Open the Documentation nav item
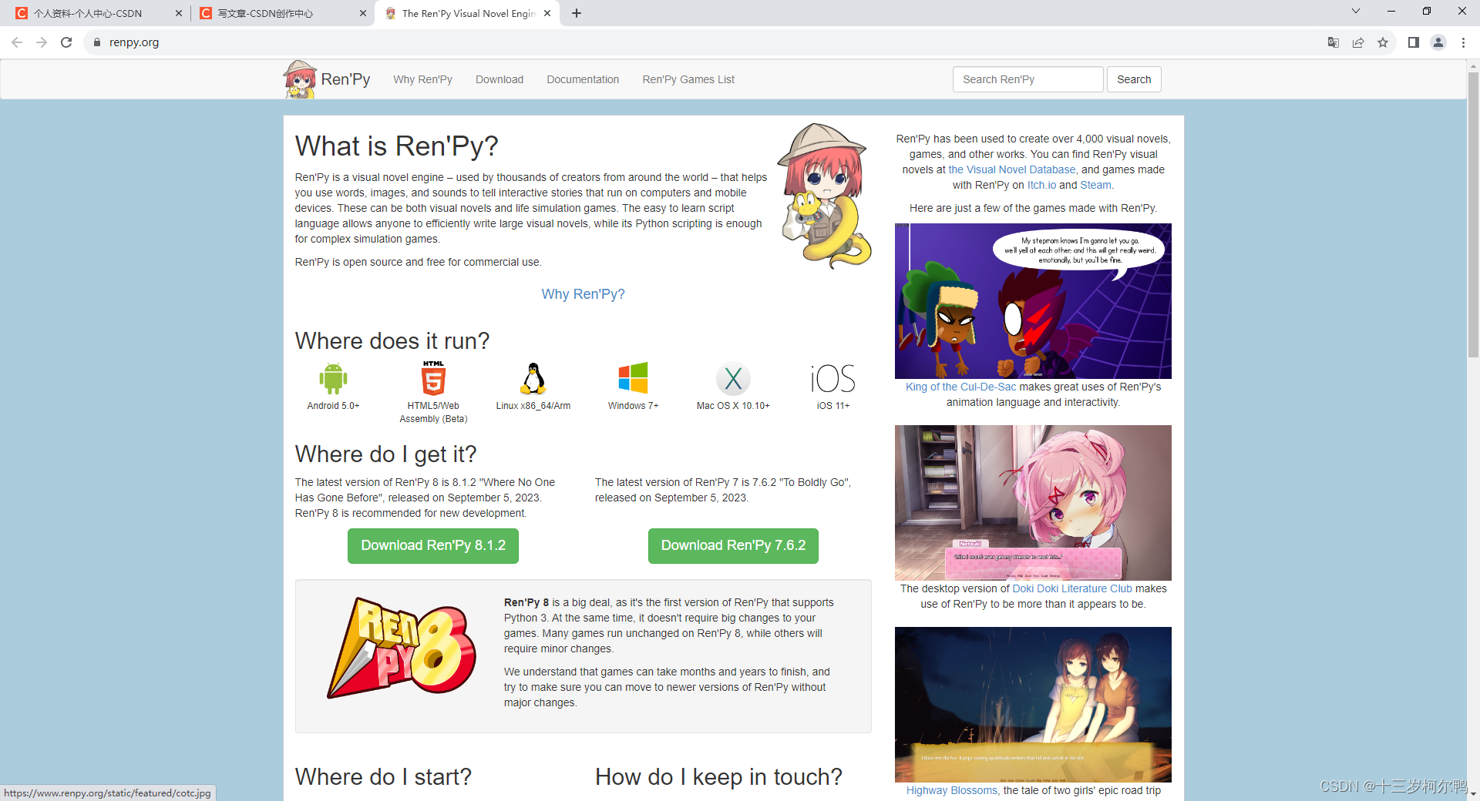Screen dimensions: 1480x801 point(583,79)
